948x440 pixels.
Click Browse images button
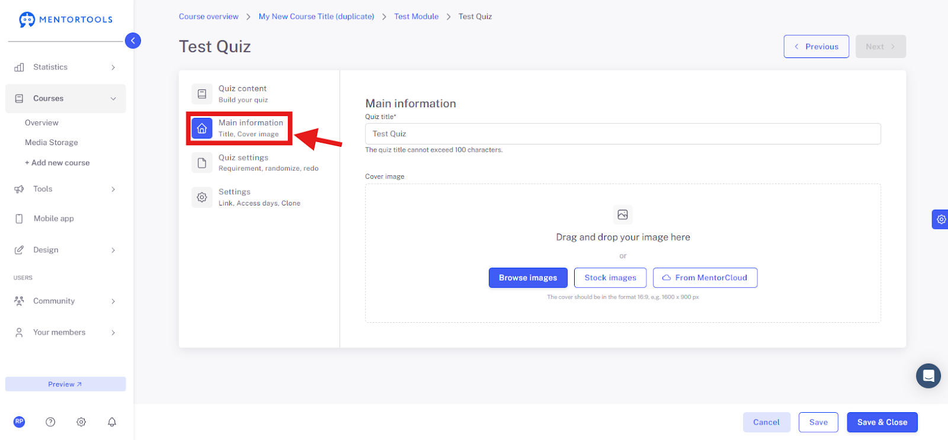[528, 278]
